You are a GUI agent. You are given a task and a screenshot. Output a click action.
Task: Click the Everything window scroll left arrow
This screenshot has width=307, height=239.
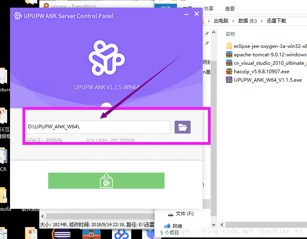43,216
